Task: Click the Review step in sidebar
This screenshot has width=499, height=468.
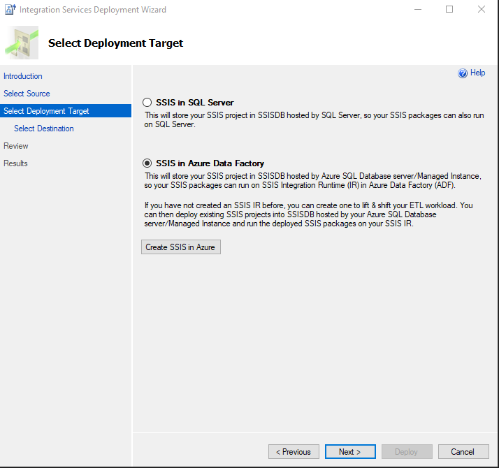Action: (16, 146)
